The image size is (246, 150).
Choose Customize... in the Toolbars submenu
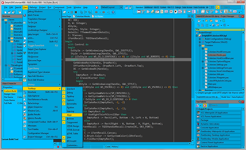click(x=72, y=145)
